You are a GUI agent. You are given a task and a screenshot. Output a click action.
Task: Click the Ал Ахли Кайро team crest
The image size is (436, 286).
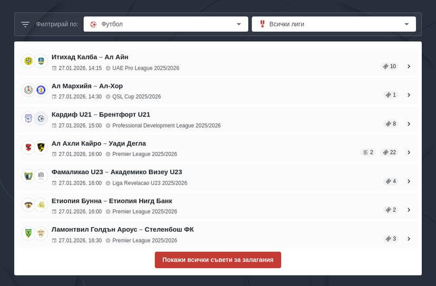pos(28,147)
